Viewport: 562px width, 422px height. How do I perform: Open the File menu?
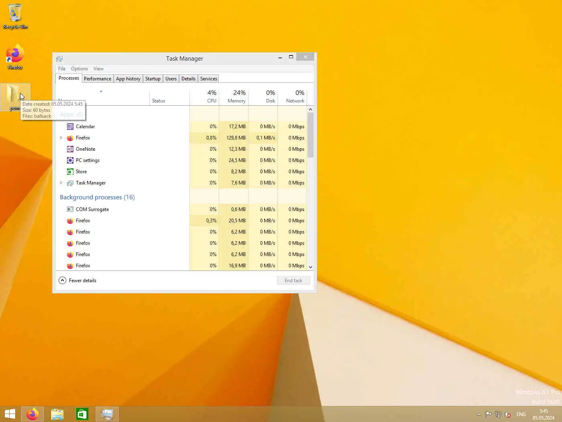[x=62, y=69]
